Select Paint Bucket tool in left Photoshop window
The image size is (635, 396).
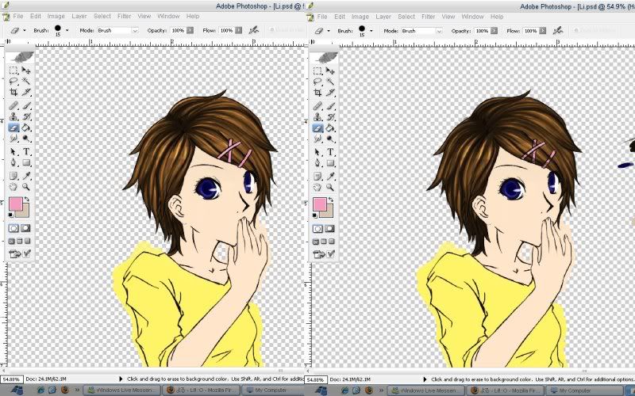click(26, 128)
